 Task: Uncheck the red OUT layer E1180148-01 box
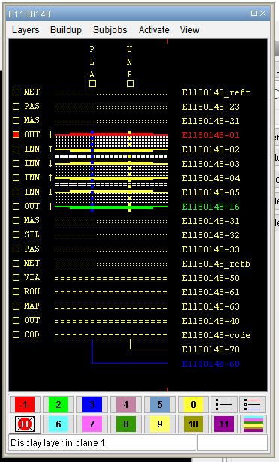pyautogui.click(x=16, y=135)
